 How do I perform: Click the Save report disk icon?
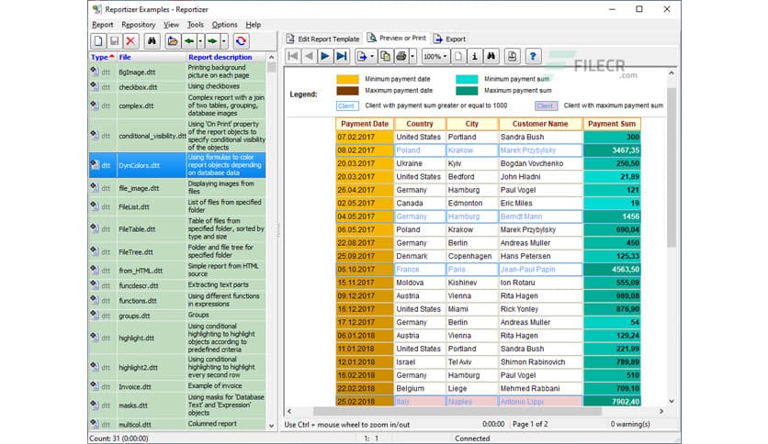click(114, 41)
